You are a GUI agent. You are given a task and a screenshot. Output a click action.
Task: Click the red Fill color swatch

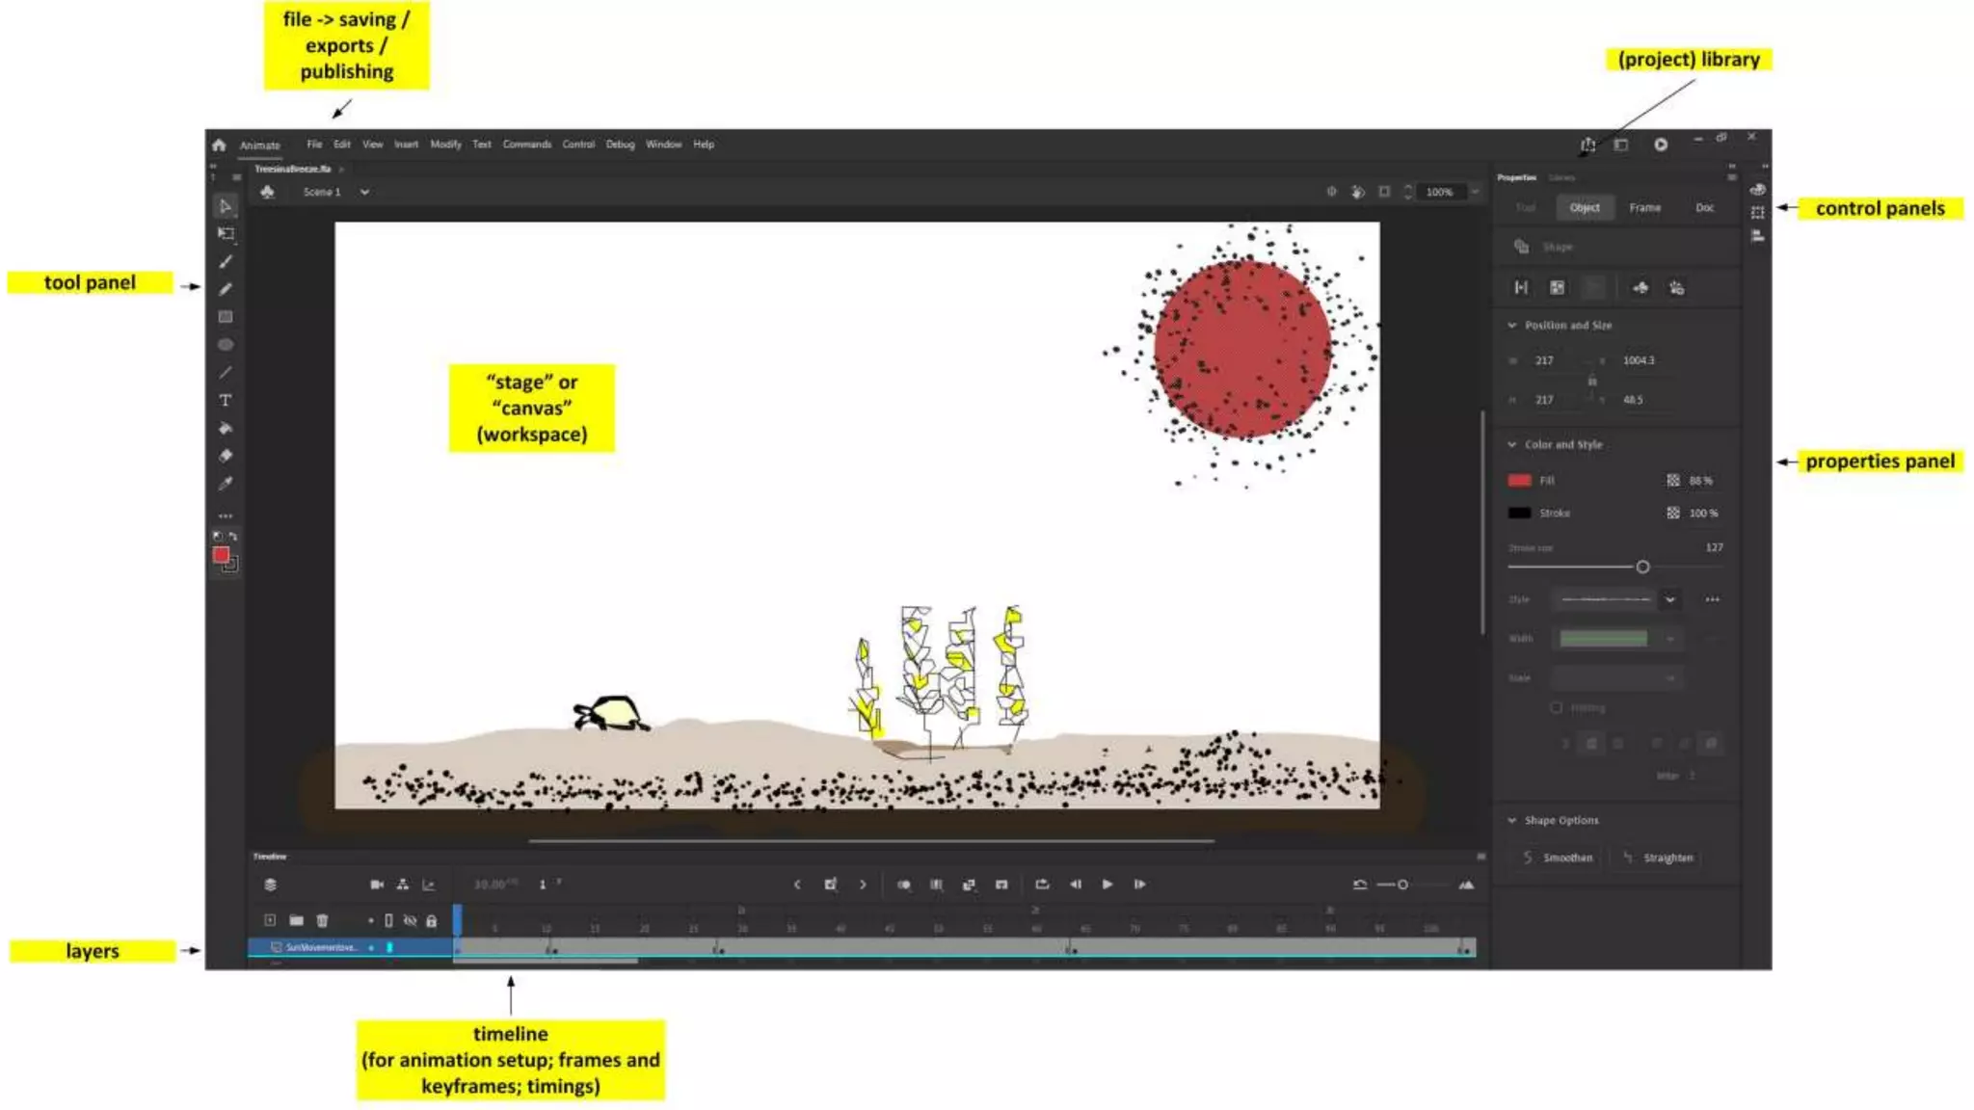click(1519, 481)
